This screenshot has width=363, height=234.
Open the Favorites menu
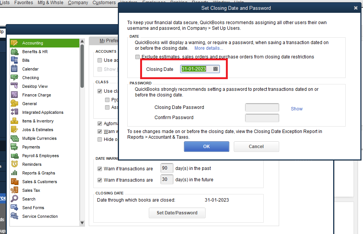coord(24,3)
